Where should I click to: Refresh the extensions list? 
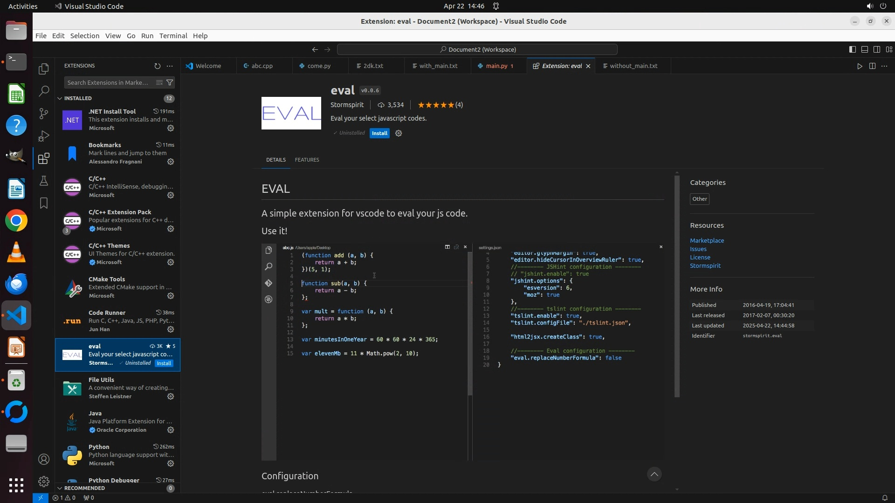[x=157, y=66]
